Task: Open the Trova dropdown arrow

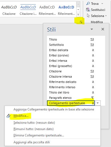Action: pyautogui.click(x=102, y=4)
